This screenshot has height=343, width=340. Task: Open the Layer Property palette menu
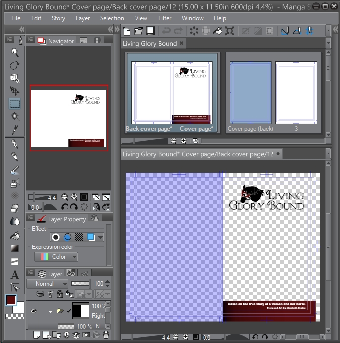click(30, 217)
